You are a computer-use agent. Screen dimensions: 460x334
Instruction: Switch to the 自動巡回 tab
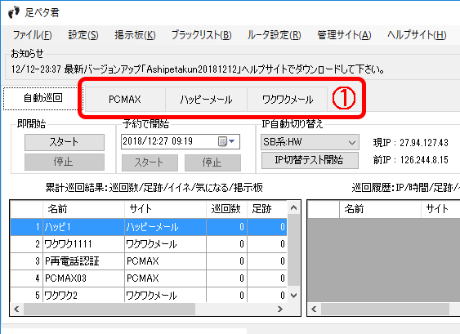click(x=43, y=98)
